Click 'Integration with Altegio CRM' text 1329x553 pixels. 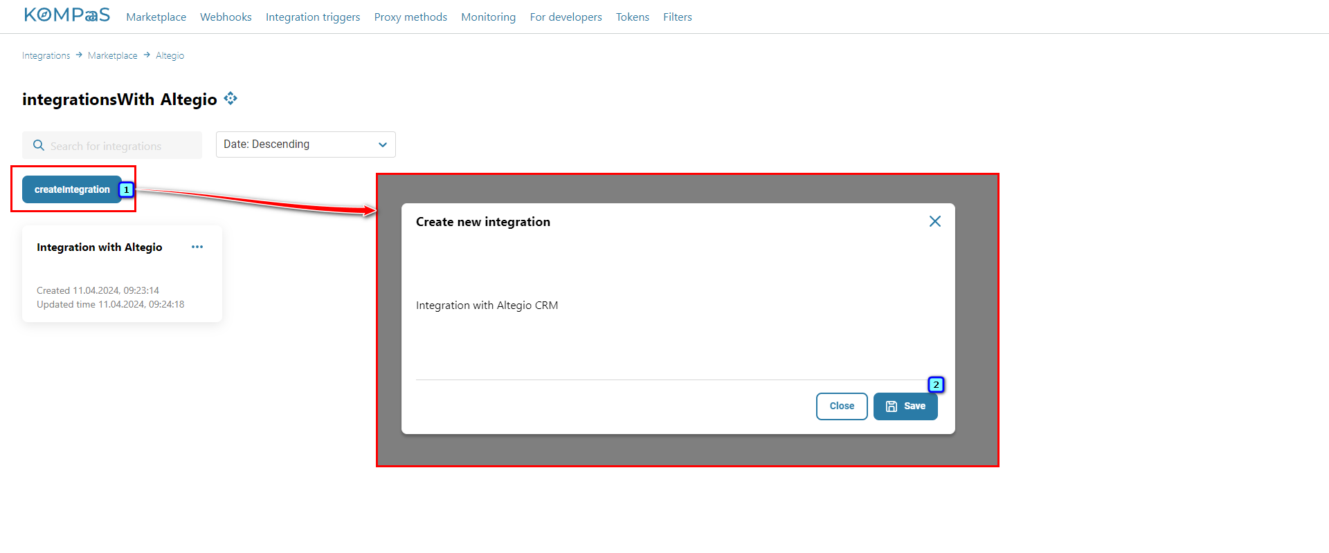tap(487, 306)
